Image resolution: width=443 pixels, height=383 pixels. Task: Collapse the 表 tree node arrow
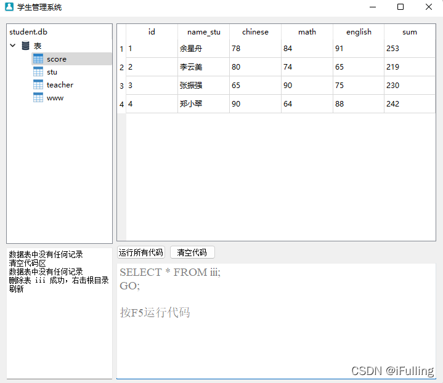pyautogui.click(x=13, y=46)
